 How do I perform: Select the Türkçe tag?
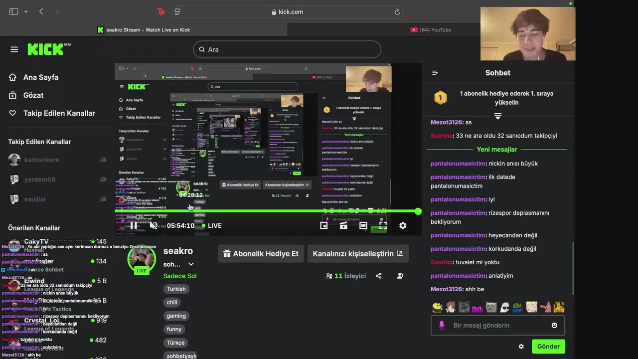coord(175,343)
